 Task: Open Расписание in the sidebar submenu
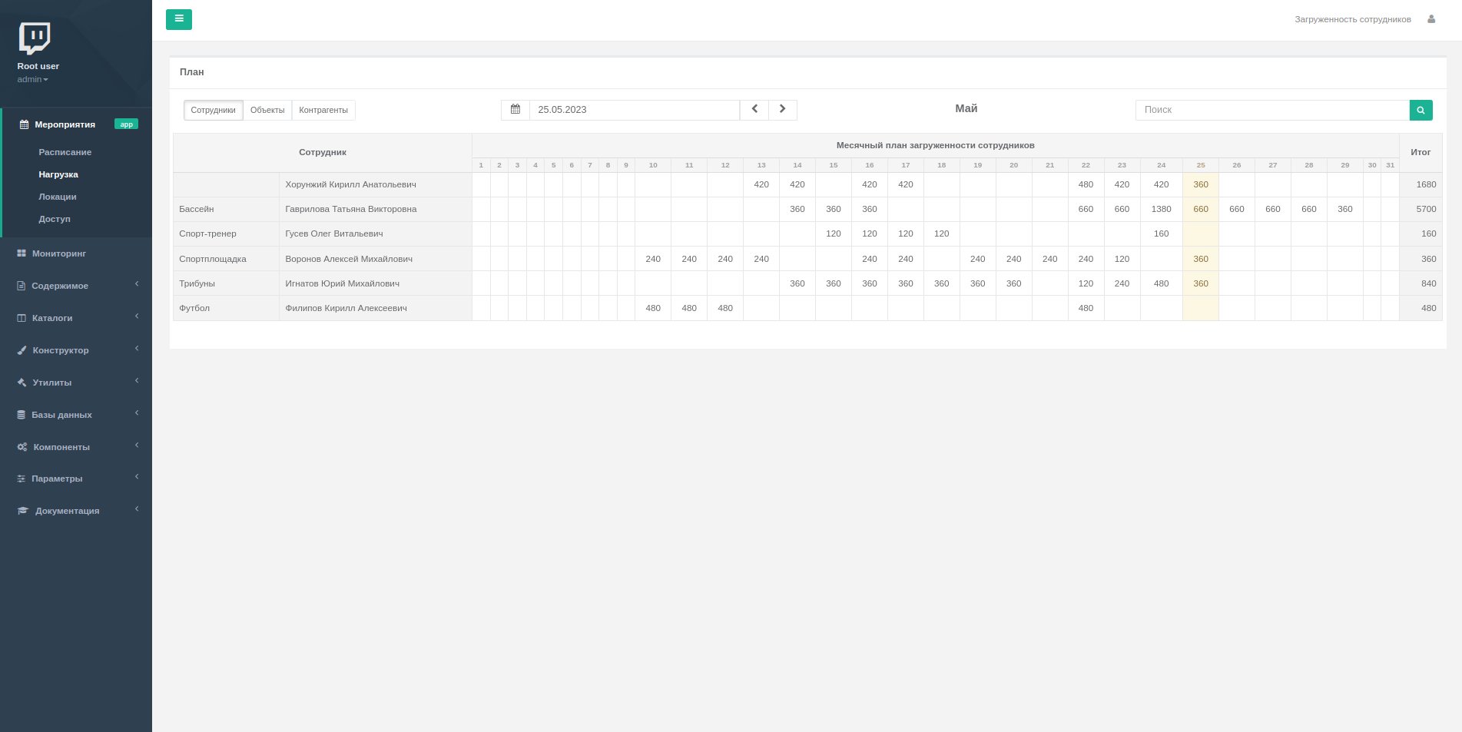pyautogui.click(x=65, y=152)
